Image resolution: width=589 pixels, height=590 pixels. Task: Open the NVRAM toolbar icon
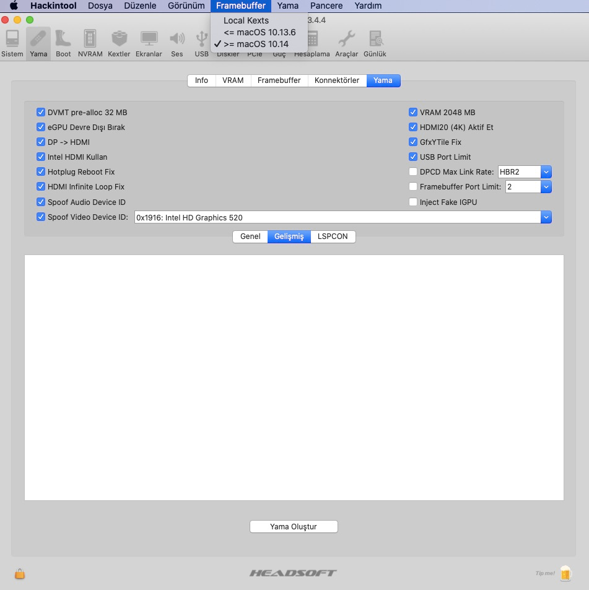pyautogui.click(x=90, y=43)
